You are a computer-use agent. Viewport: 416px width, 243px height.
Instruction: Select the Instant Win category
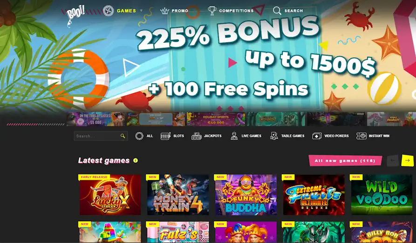click(373, 136)
